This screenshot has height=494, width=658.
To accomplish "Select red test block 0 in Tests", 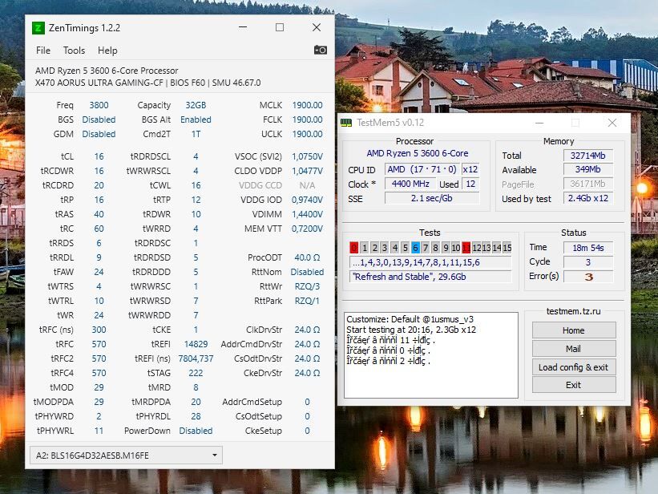I will pyautogui.click(x=354, y=248).
